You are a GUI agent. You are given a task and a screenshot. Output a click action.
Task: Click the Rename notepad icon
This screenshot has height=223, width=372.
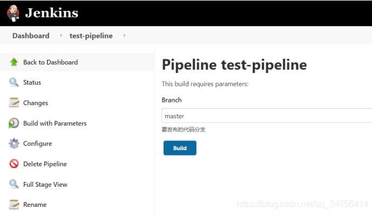click(14, 205)
